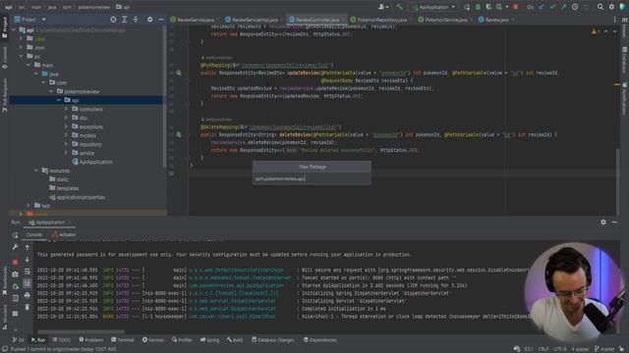Viewport: 629px width, 353px height.
Task: Switch to ReviewService.java tab
Action: click(x=195, y=20)
